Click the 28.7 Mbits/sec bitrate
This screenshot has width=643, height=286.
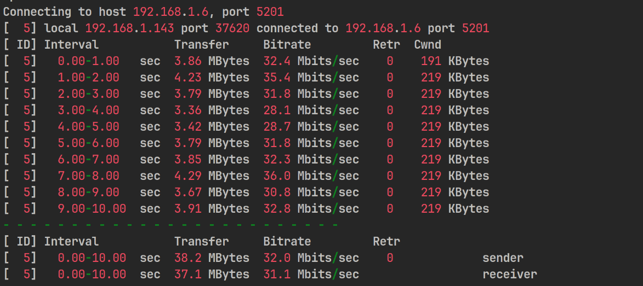point(311,126)
